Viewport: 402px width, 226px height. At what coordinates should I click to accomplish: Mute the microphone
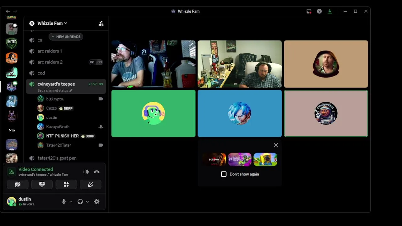(64, 202)
